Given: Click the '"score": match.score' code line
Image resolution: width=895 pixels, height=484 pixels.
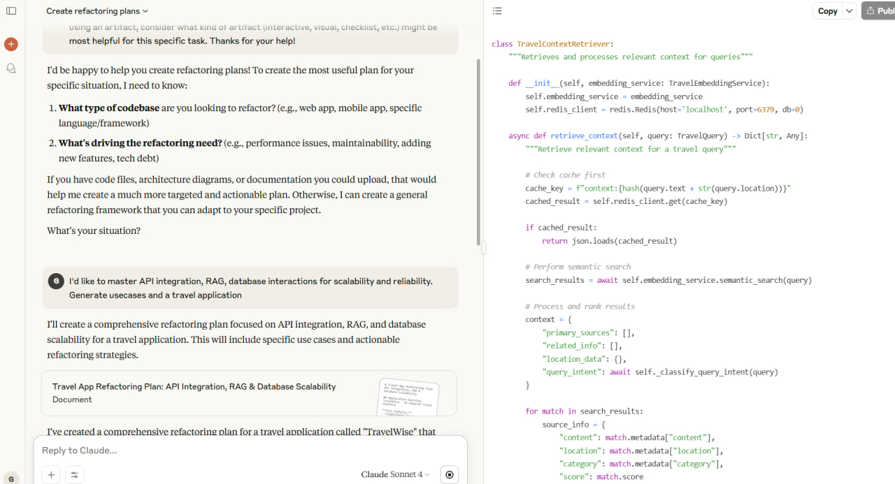Looking at the screenshot, I should pyautogui.click(x=601, y=477).
